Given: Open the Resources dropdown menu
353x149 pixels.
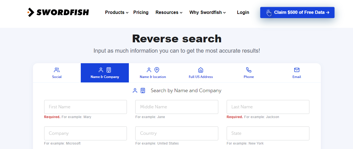Looking at the screenshot, I should pos(169,13).
